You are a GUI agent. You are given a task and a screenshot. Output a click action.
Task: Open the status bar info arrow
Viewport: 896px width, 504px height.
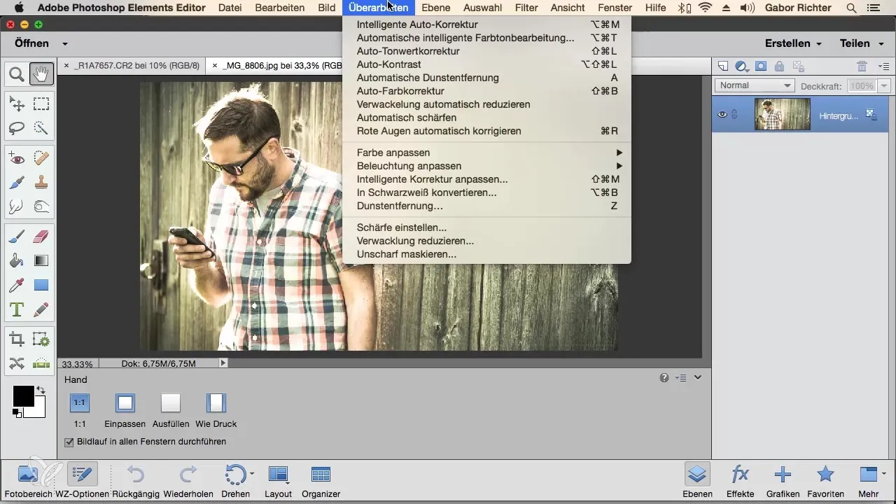point(223,363)
